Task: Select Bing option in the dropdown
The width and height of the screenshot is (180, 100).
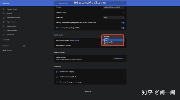Action: tap(112, 40)
